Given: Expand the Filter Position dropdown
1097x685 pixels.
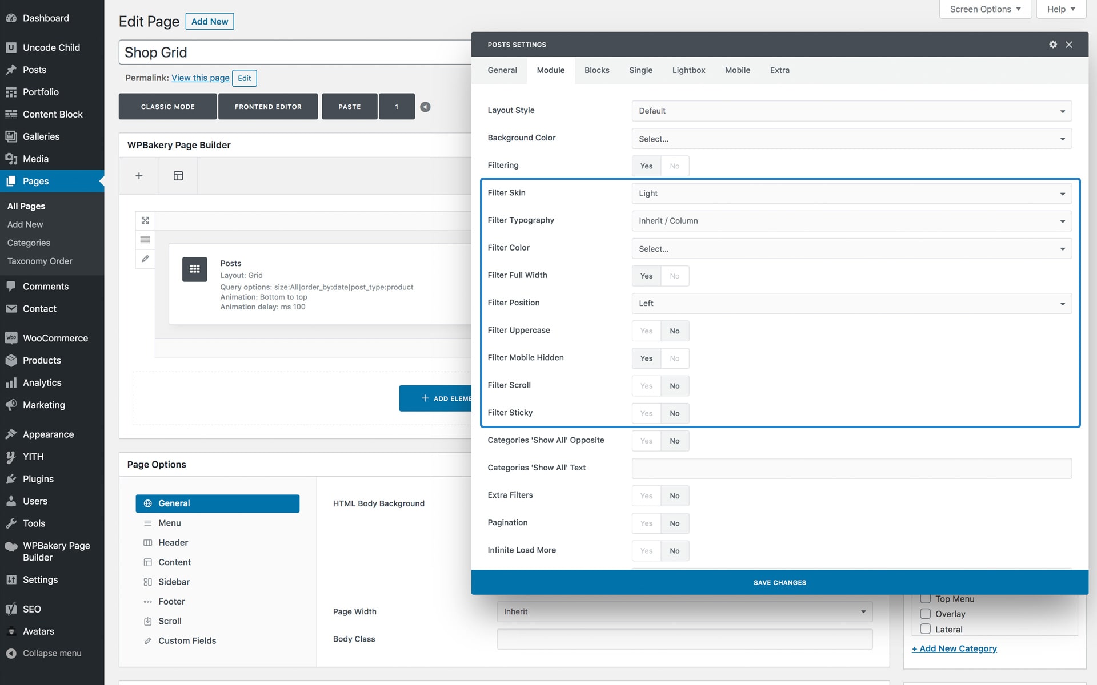Looking at the screenshot, I should (851, 303).
